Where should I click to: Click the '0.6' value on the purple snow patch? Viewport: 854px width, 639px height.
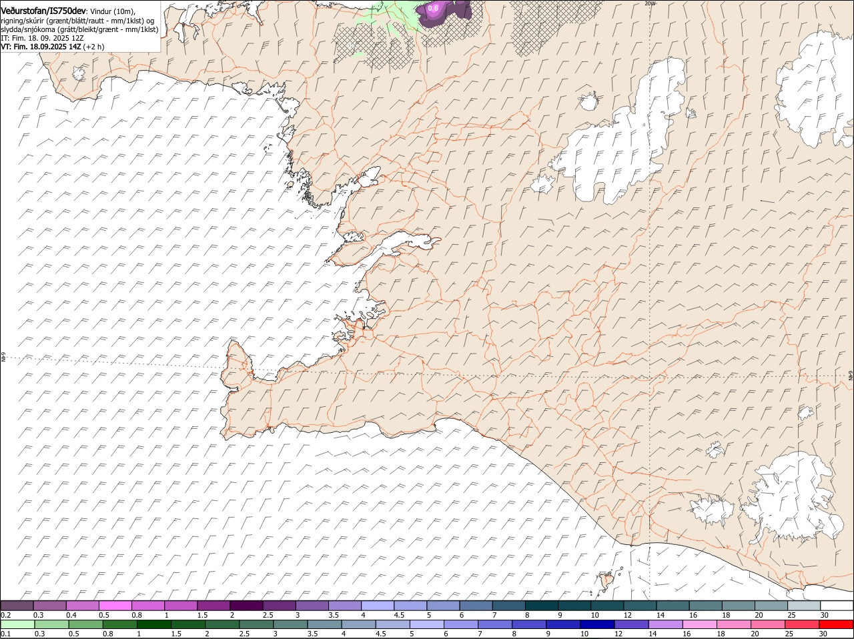433,8
